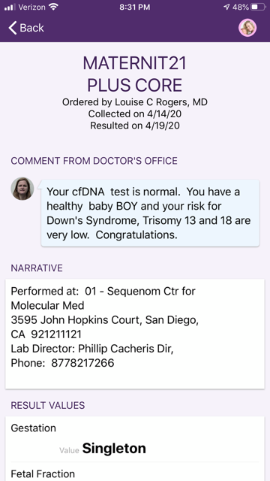The image size is (270, 481).
Task: Tap the NARRATIVE section header
Action: click(37, 268)
